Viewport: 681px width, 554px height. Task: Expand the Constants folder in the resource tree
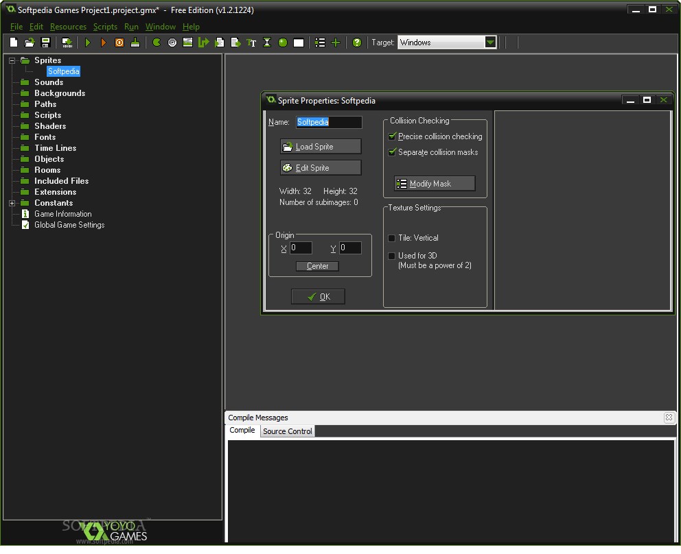[x=12, y=203]
